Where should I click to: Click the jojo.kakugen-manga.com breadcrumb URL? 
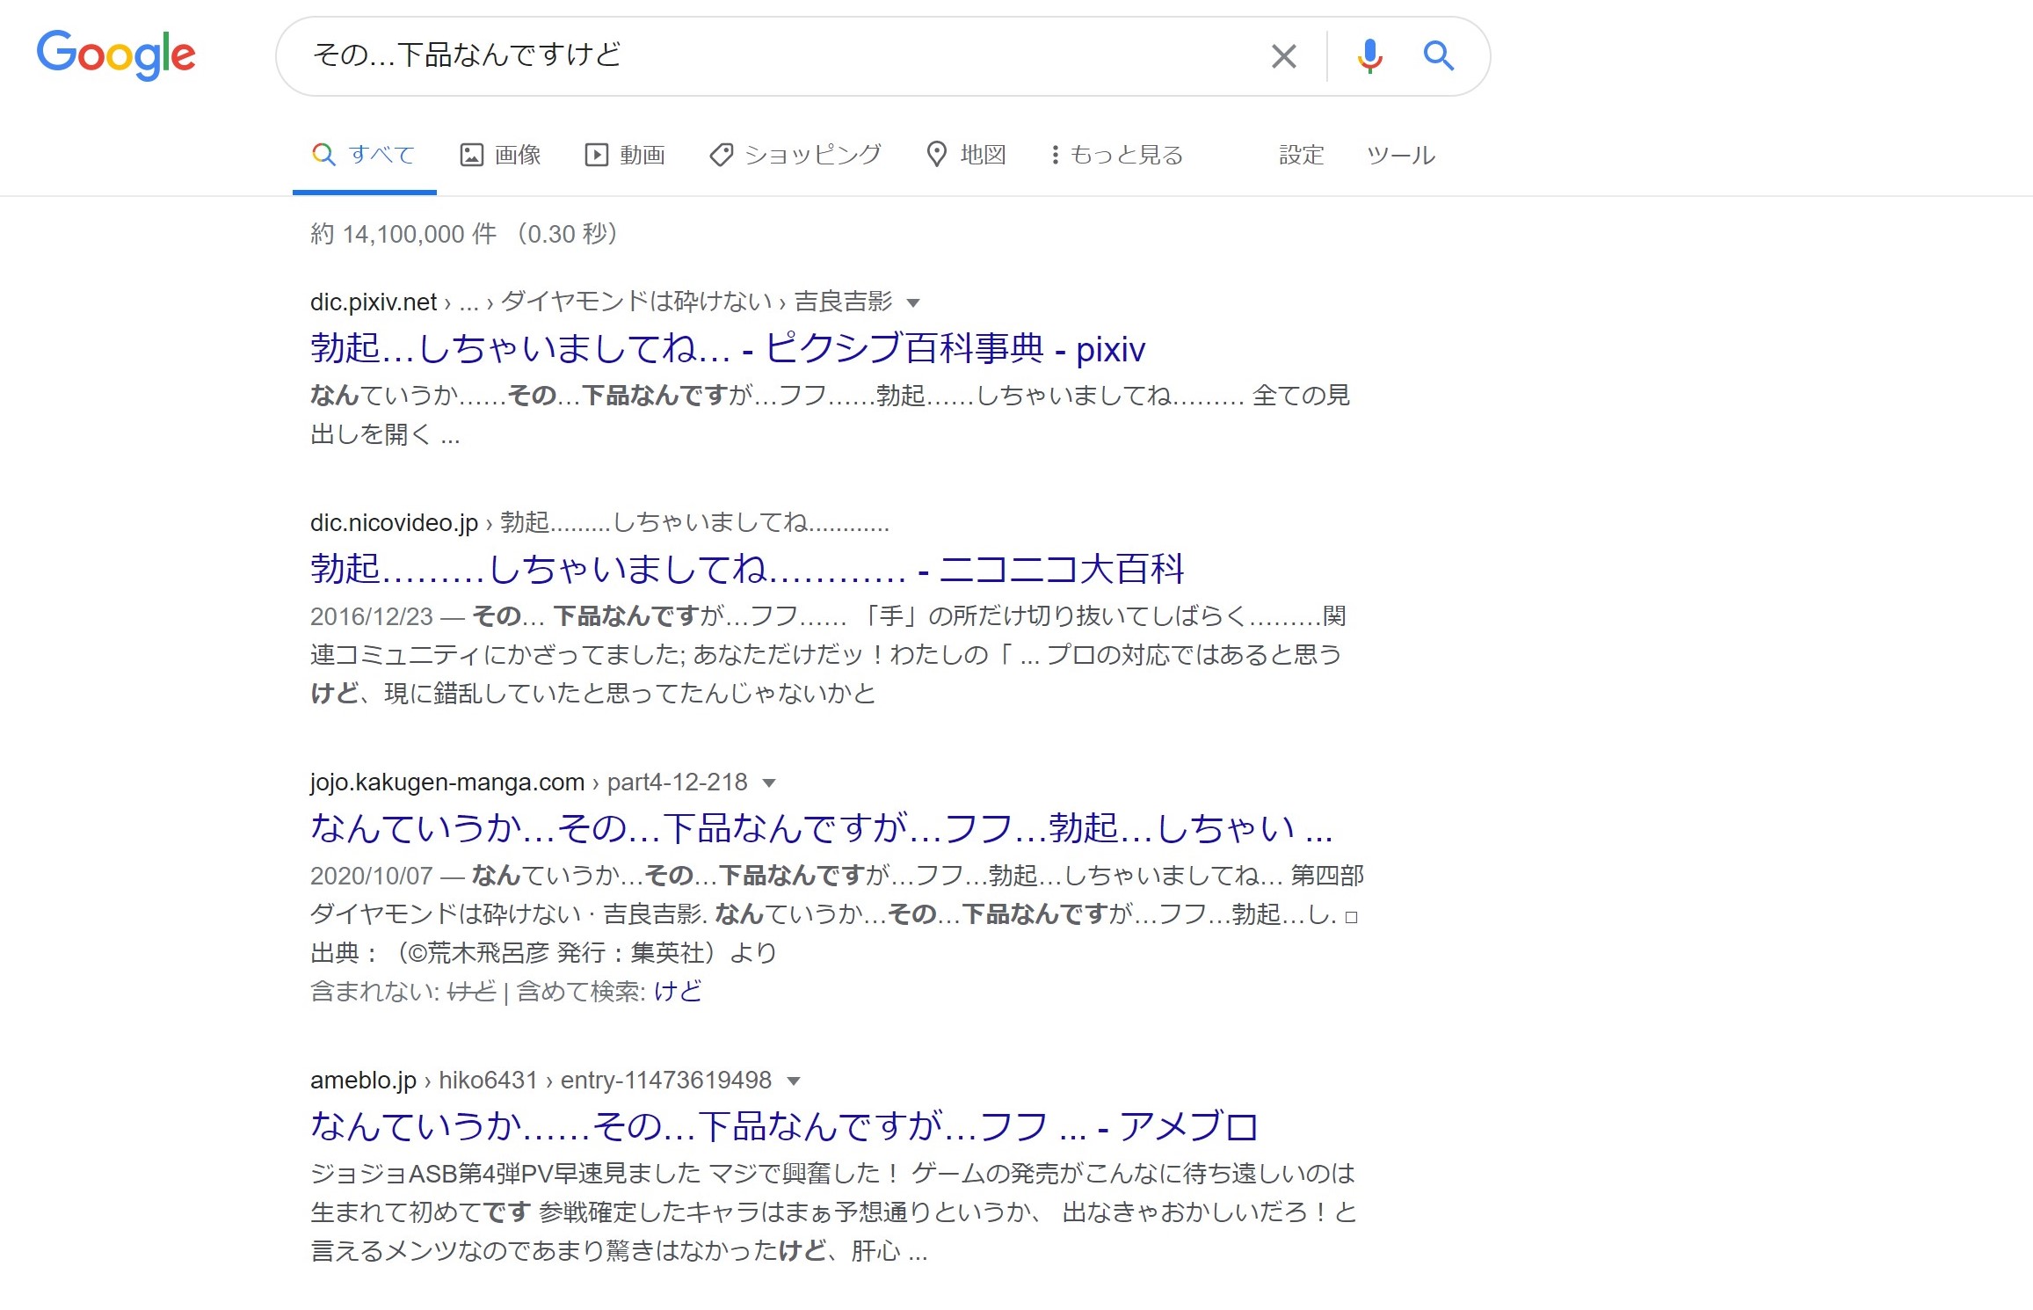pos(447,782)
